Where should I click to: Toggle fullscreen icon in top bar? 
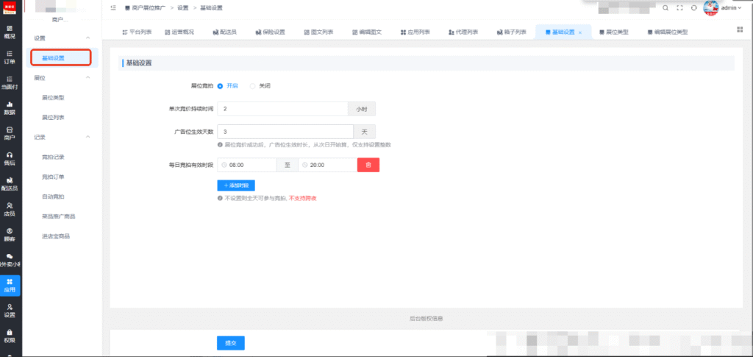coord(679,7)
